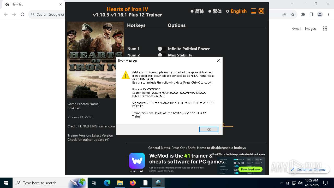Open Task View in the taskbar
This screenshot has width=334, height=188.
(94, 183)
